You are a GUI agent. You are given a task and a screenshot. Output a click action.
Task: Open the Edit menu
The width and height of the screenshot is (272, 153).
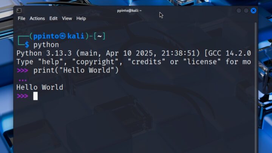tap(53, 19)
